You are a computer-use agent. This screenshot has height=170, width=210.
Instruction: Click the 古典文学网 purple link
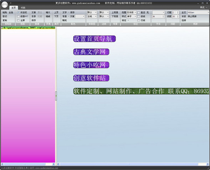coord(91,52)
